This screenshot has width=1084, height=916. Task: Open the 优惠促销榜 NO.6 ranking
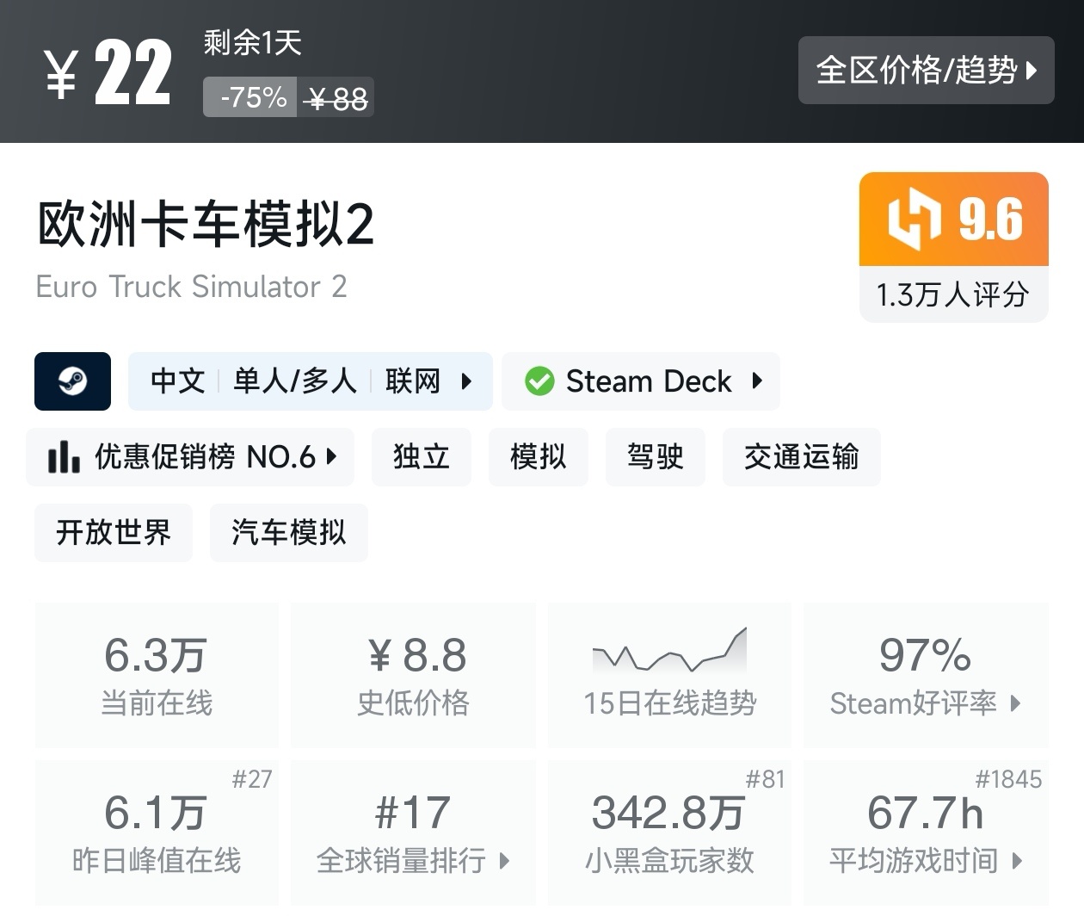tap(191, 456)
